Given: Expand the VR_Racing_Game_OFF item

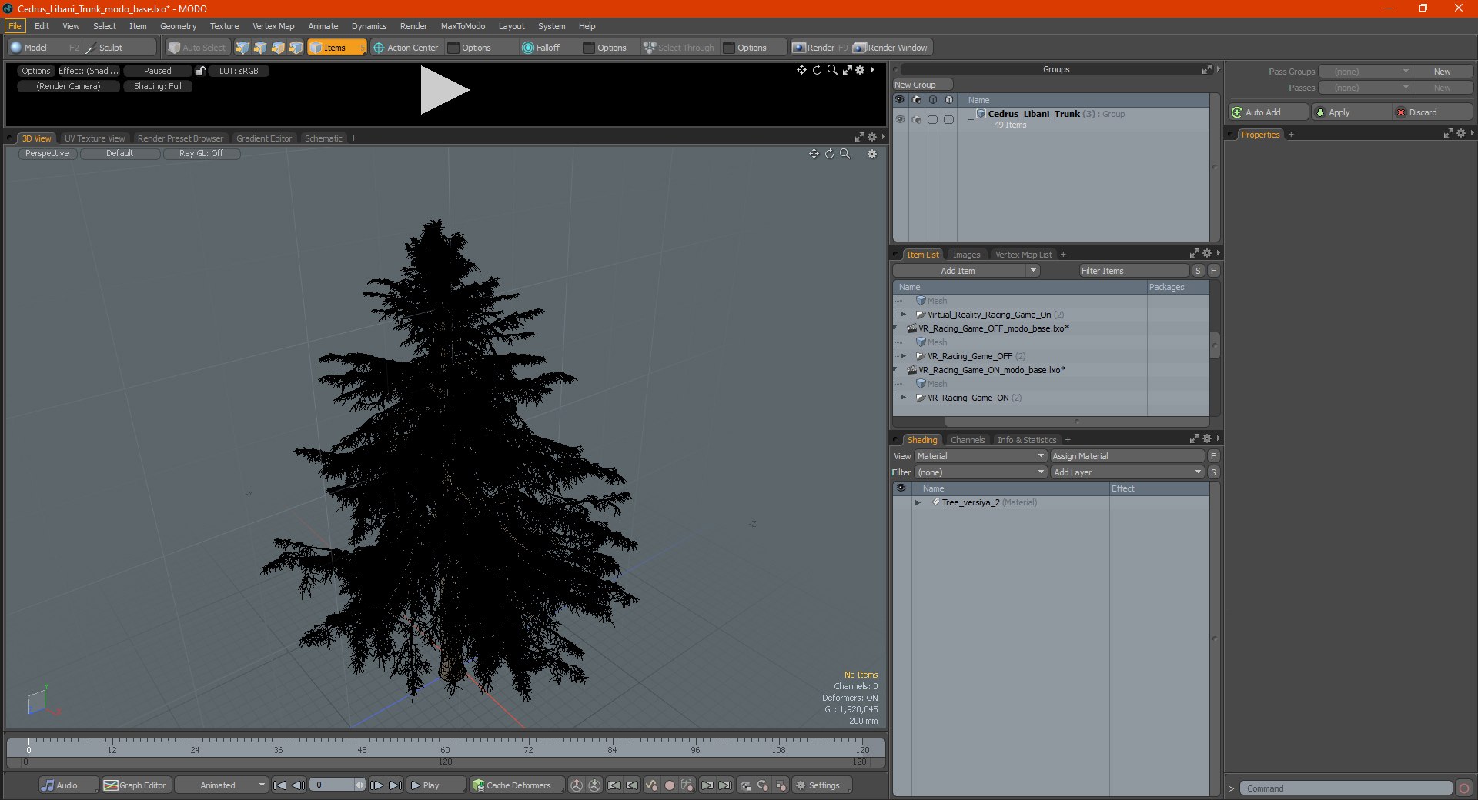Looking at the screenshot, I should pos(904,356).
